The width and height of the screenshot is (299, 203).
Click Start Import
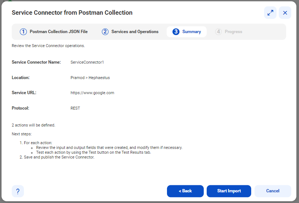(229, 191)
